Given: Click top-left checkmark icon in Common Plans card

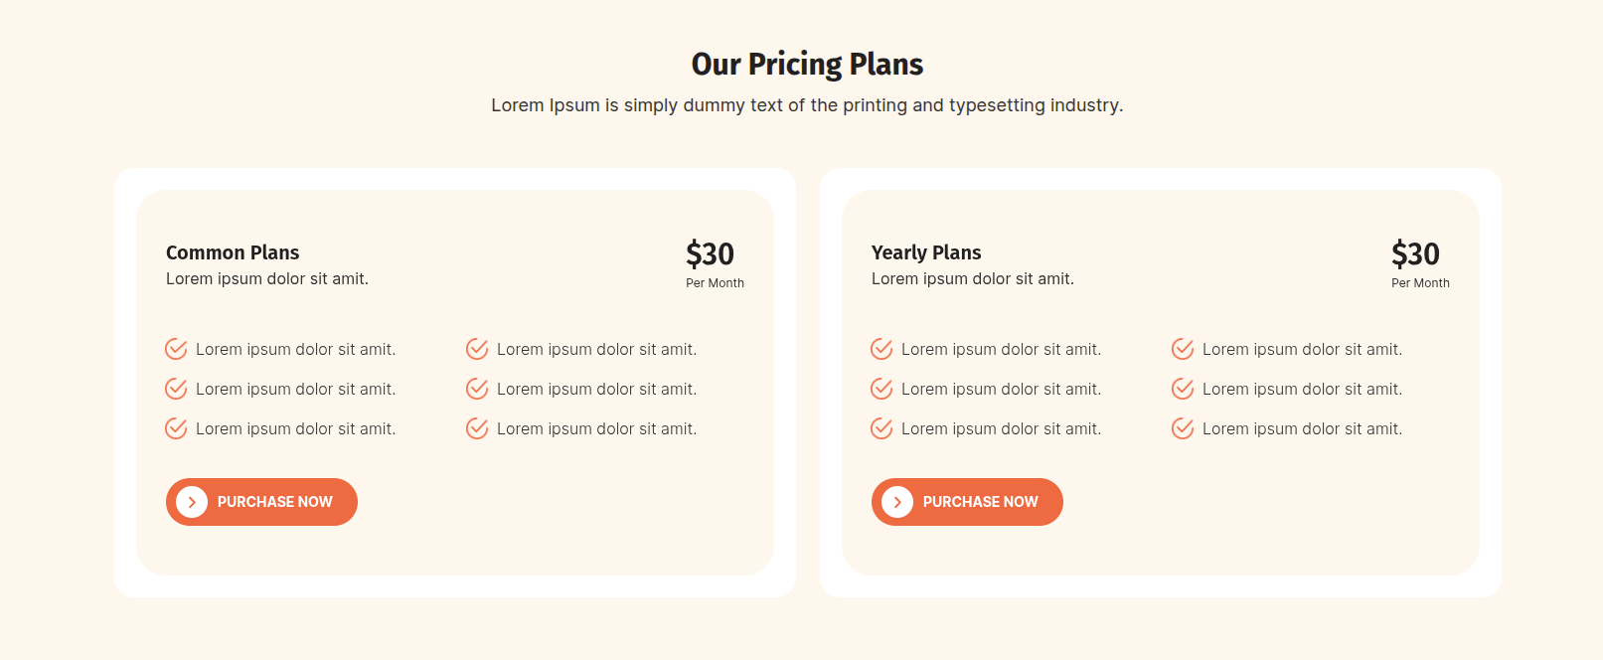Looking at the screenshot, I should tap(176, 349).
